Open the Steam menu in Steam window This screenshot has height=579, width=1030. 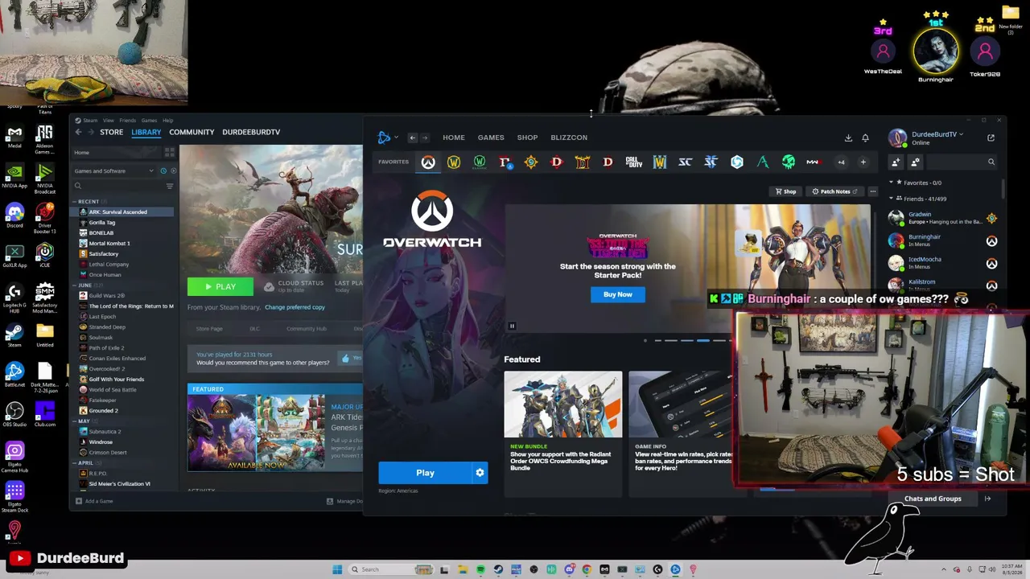(x=90, y=121)
